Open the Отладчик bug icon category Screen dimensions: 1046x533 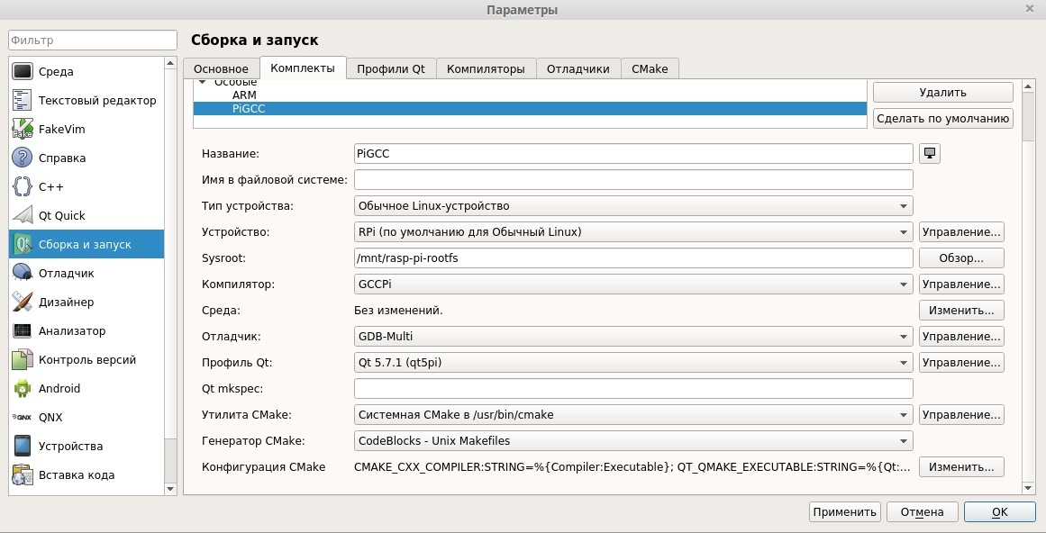23,274
